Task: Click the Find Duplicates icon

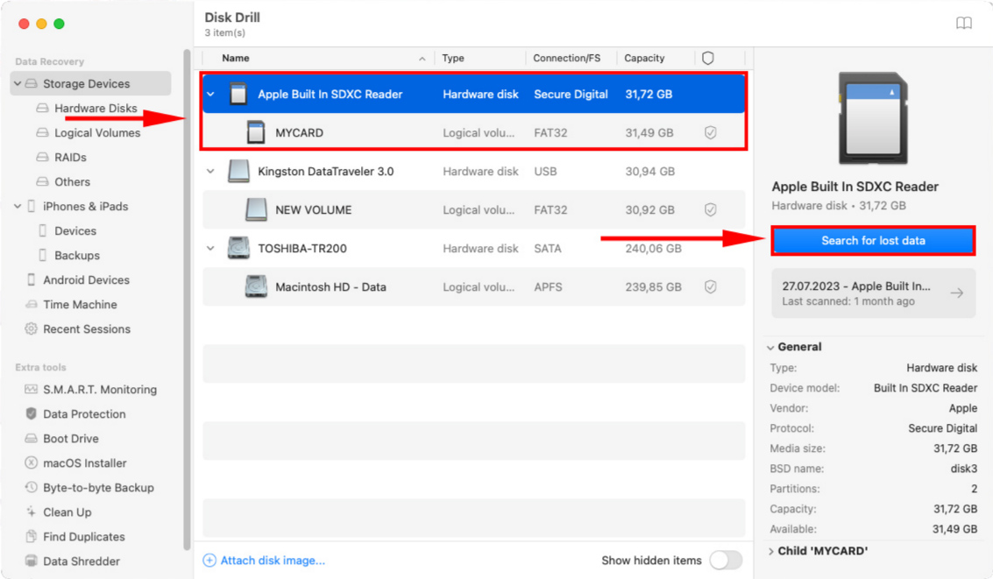Action: click(x=31, y=537)
